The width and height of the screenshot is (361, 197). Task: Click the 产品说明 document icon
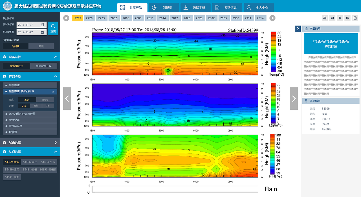[306, 29]
